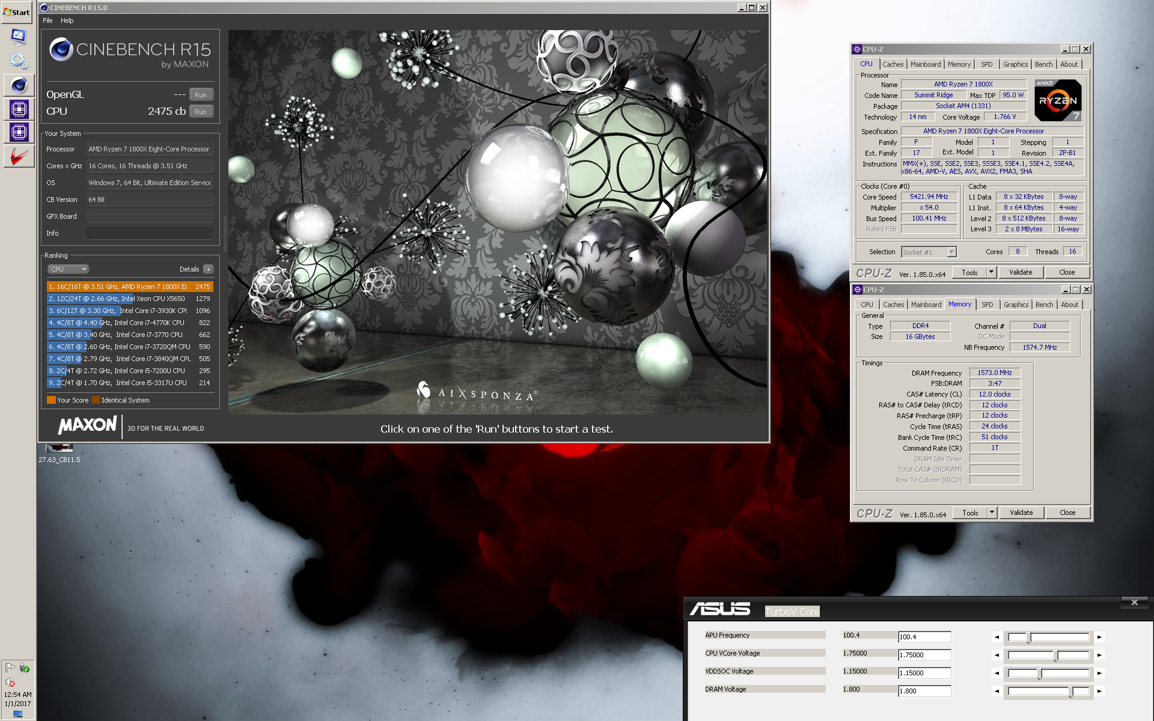This screenshot has width=1154, height=721.
Task: Decrease CPU VCore Voltage with left arrow
Action: click(997, 655)
